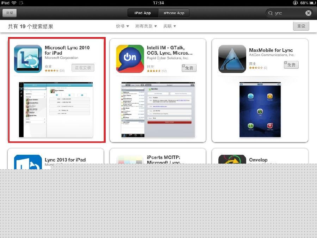Open the Microsoft Lync 2010 app icon
Image resolution: width=317 pixels, height=238 pixels.
click(x=28, y=59)
